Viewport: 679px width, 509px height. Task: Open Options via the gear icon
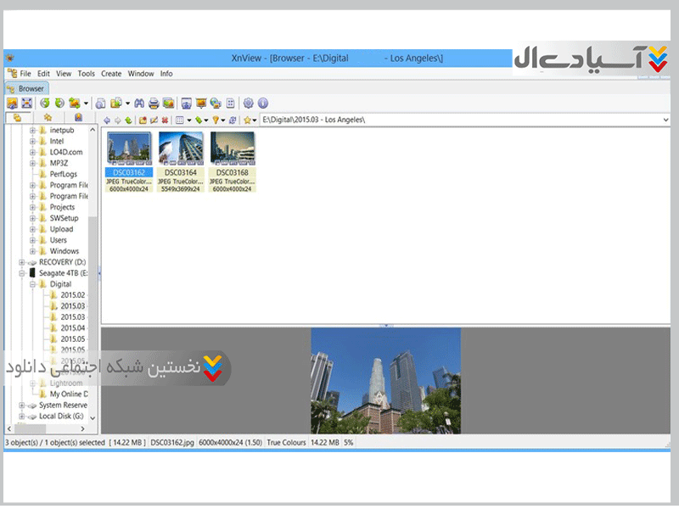[x=249, y=103]
